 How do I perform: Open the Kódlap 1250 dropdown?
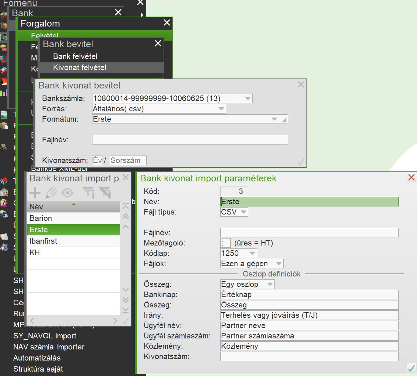tap(252, 253)
